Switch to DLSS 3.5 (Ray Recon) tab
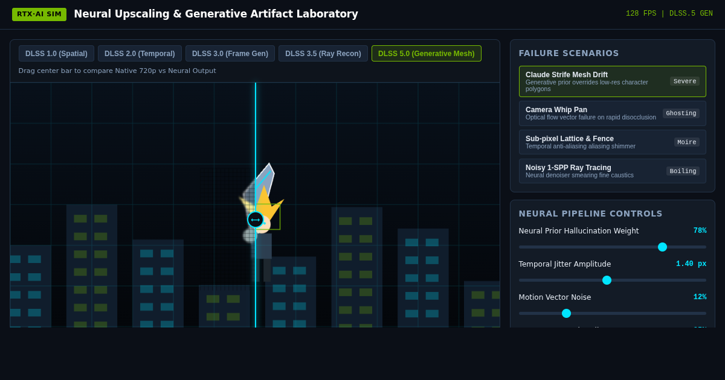The width and height of the screenshot is (725, 380). (323, 54)
